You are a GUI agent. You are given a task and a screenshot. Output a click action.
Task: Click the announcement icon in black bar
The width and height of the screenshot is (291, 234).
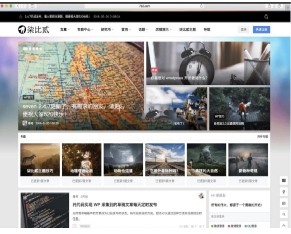pyautogui.click(x=21, y=17)
